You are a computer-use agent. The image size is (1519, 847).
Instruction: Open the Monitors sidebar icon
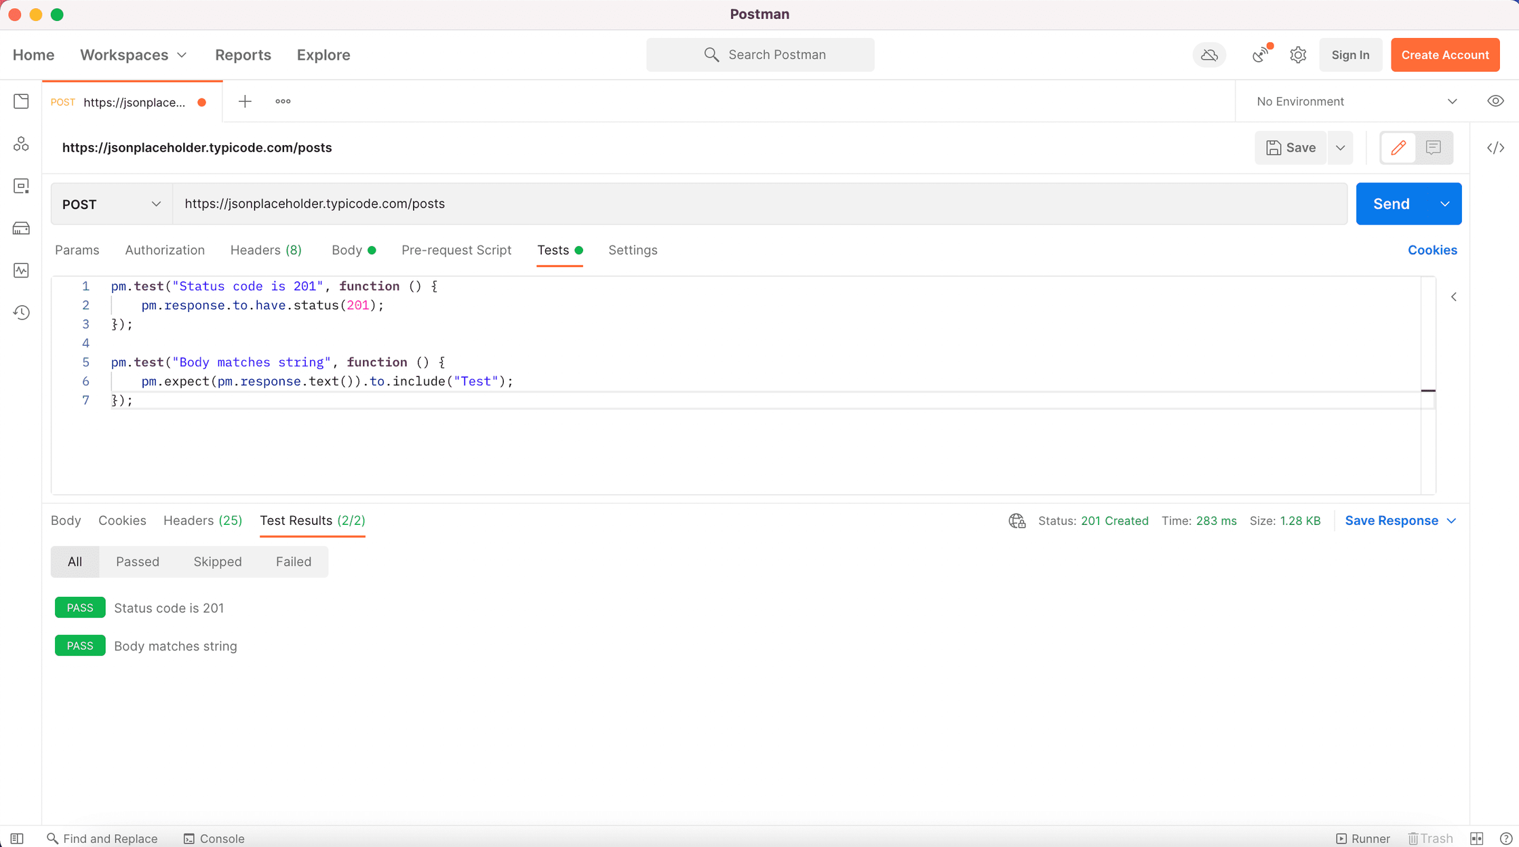point(21,270)
